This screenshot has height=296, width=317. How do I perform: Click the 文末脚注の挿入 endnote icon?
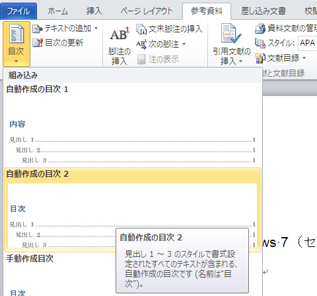click(x=141, y=29)
